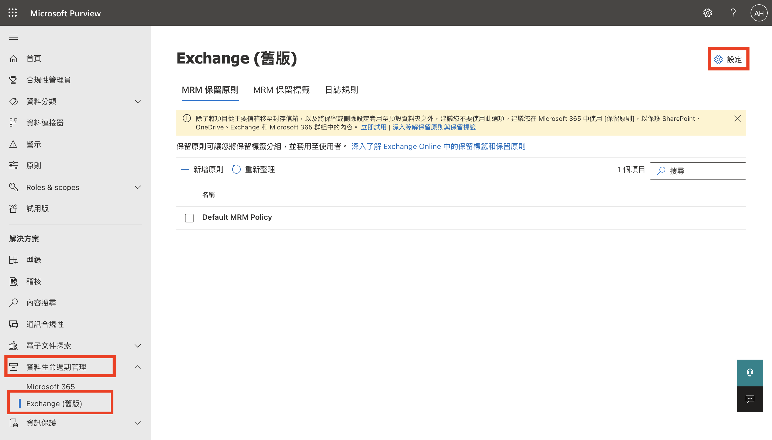Dismiss the yellow info banner
The height and width of the screenshot is (440, 772).
(x=737, y=118)
